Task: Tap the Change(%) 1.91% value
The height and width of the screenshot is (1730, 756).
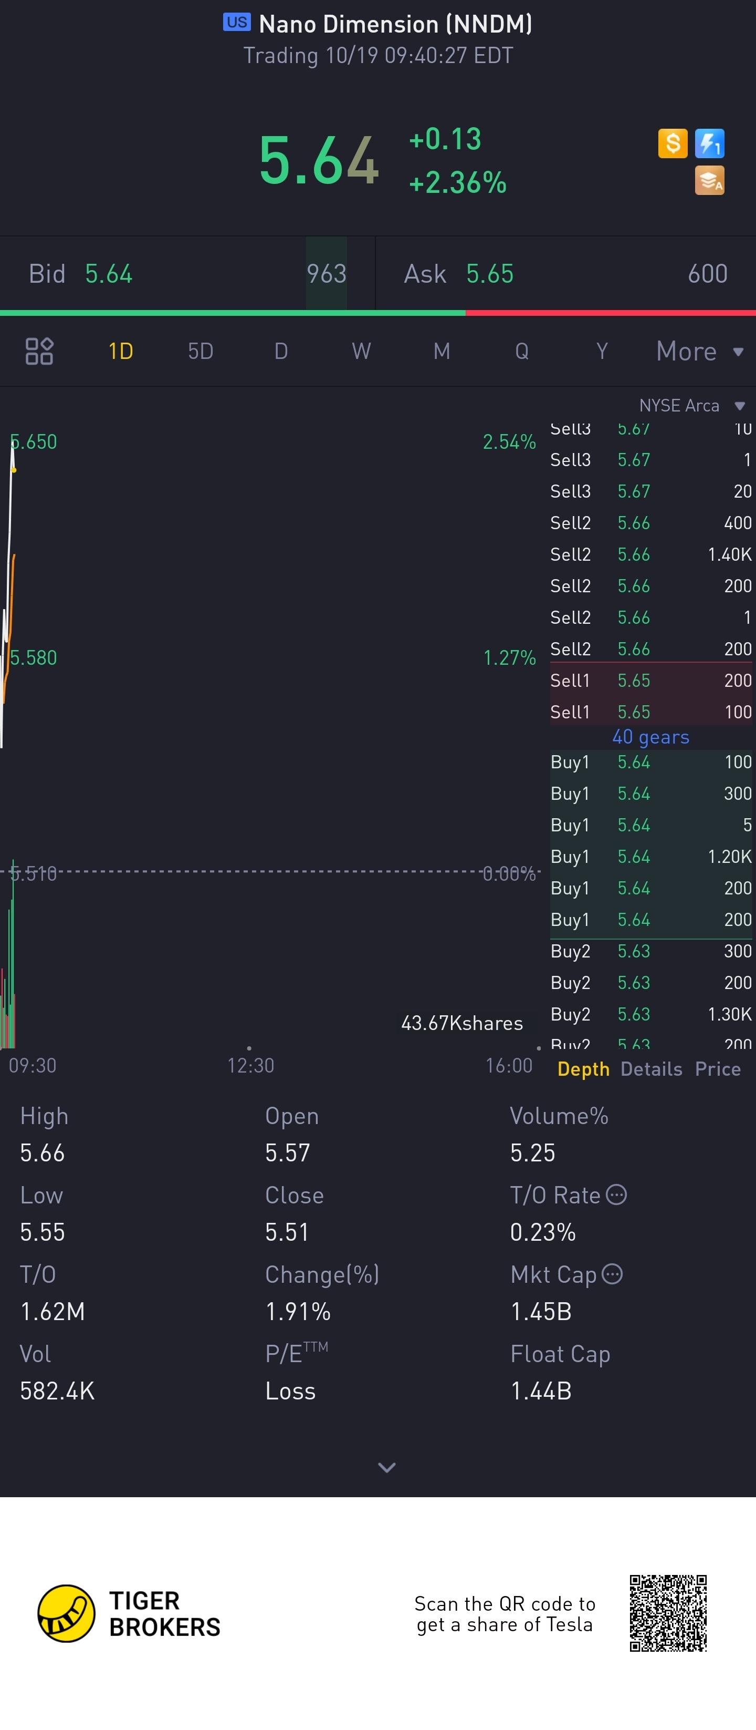Action: click(x=298, y=1311)
